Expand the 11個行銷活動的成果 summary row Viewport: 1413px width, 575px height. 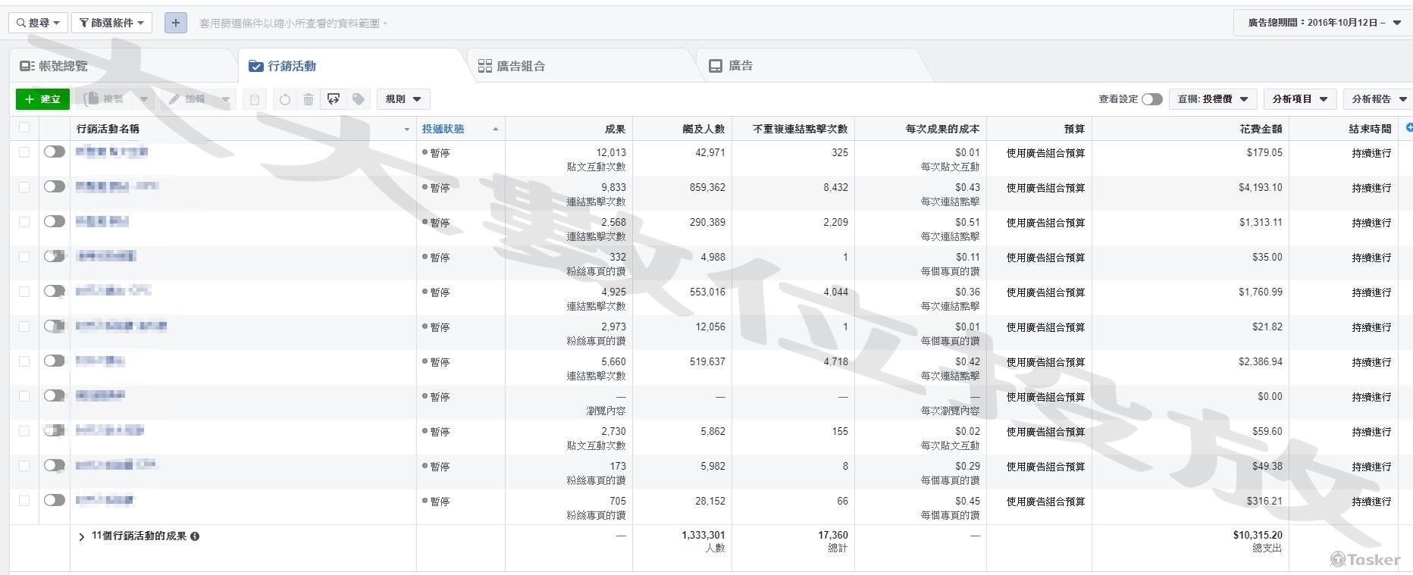[x=82, y=536]
